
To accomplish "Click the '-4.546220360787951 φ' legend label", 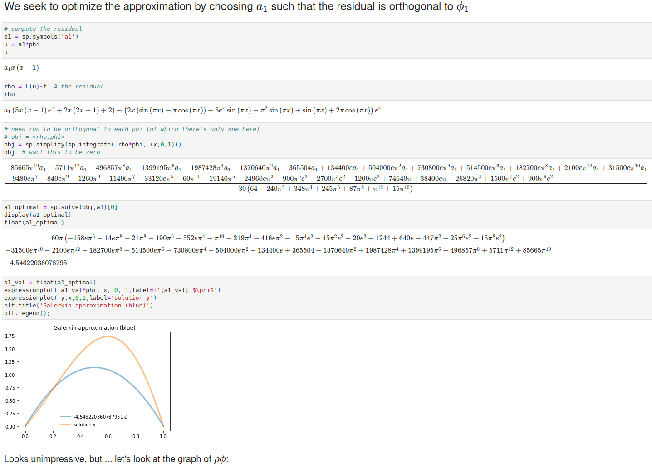I will [x=101, y=417].
